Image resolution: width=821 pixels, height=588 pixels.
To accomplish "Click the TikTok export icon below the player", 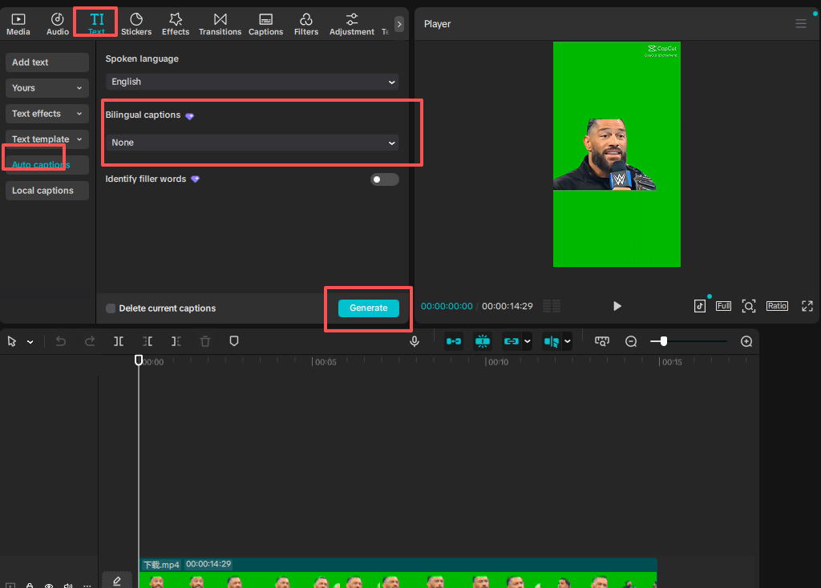I will [699, 305].
